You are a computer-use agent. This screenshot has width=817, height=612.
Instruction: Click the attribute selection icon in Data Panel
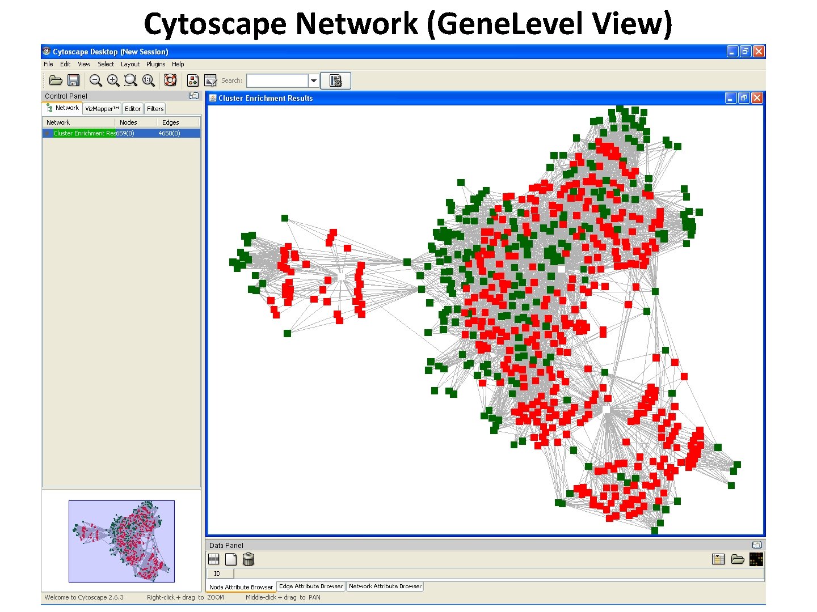pyautogui.click(x=213, y=559)
